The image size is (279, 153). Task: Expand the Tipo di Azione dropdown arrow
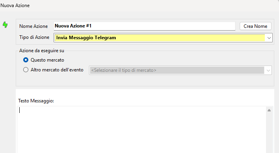click(269, 38)
